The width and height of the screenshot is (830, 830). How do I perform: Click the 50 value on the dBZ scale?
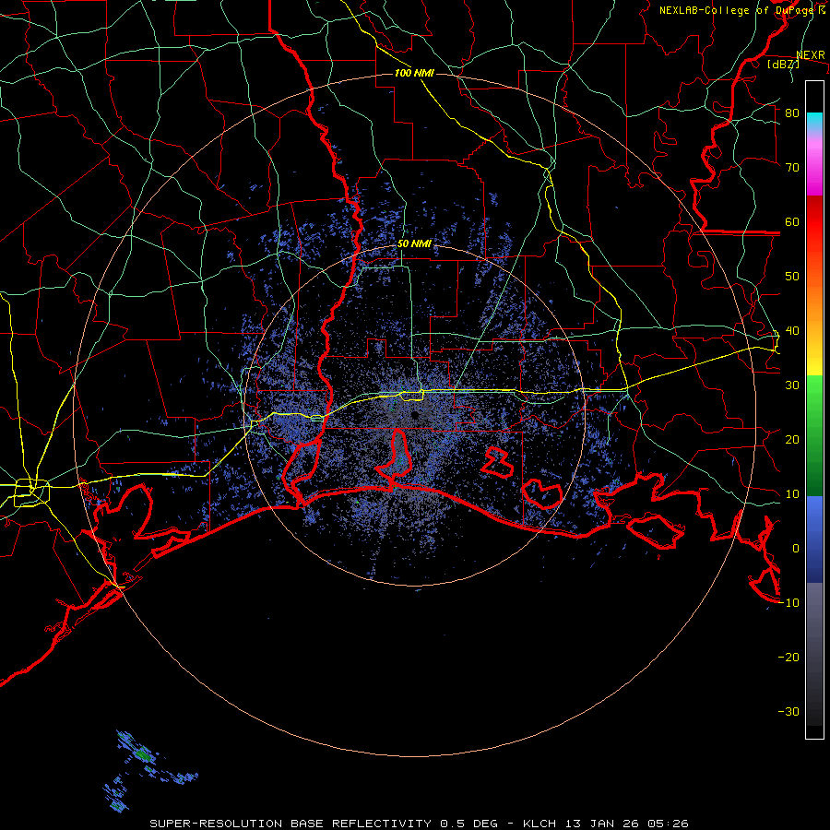[x=792, y=277]
